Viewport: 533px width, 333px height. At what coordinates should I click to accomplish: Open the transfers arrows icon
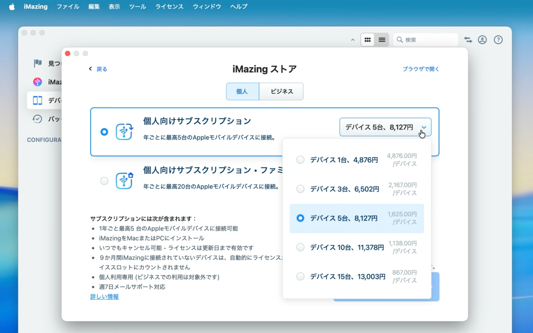(468, 40)
